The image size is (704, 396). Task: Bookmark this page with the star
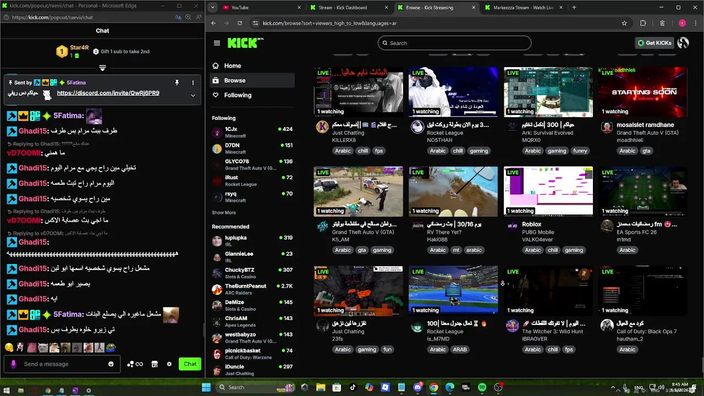[624, 23]
